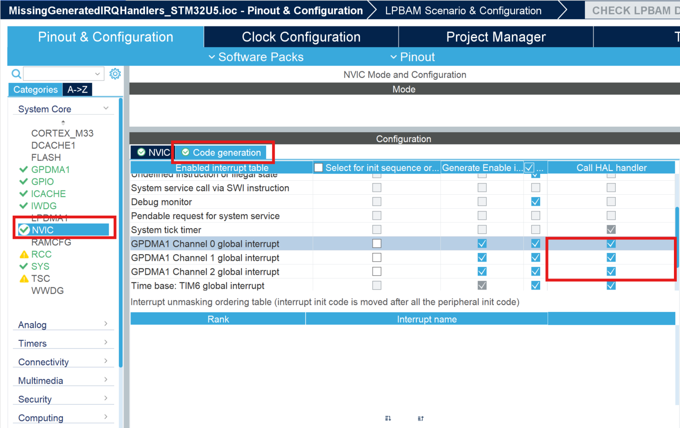Go to LPBAM Scenario & Configuration breadcrumb
This screenshot has height=428, width=680.
(463, 10)
